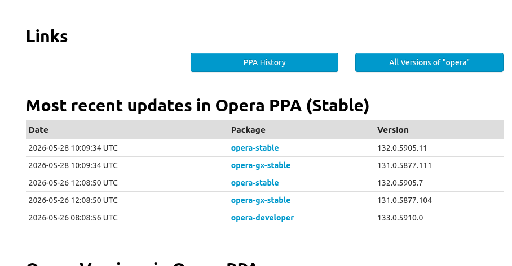The height and width of the screenshot is (266, 512).
Task: Select the Package column header
Action: 248,130
